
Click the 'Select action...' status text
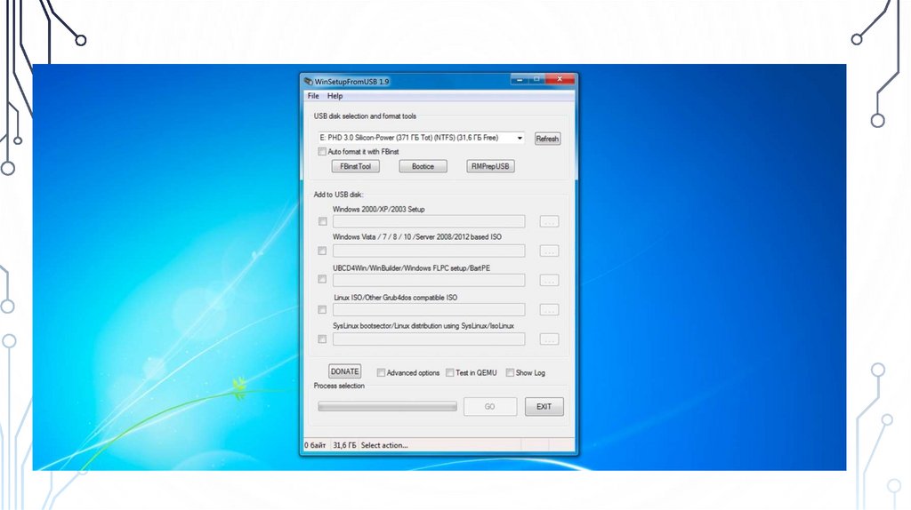click(x=384, y=445)
